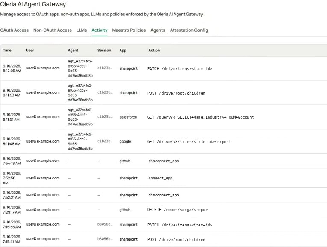Click POST action at 7:15:41 AM

point(176,239)
